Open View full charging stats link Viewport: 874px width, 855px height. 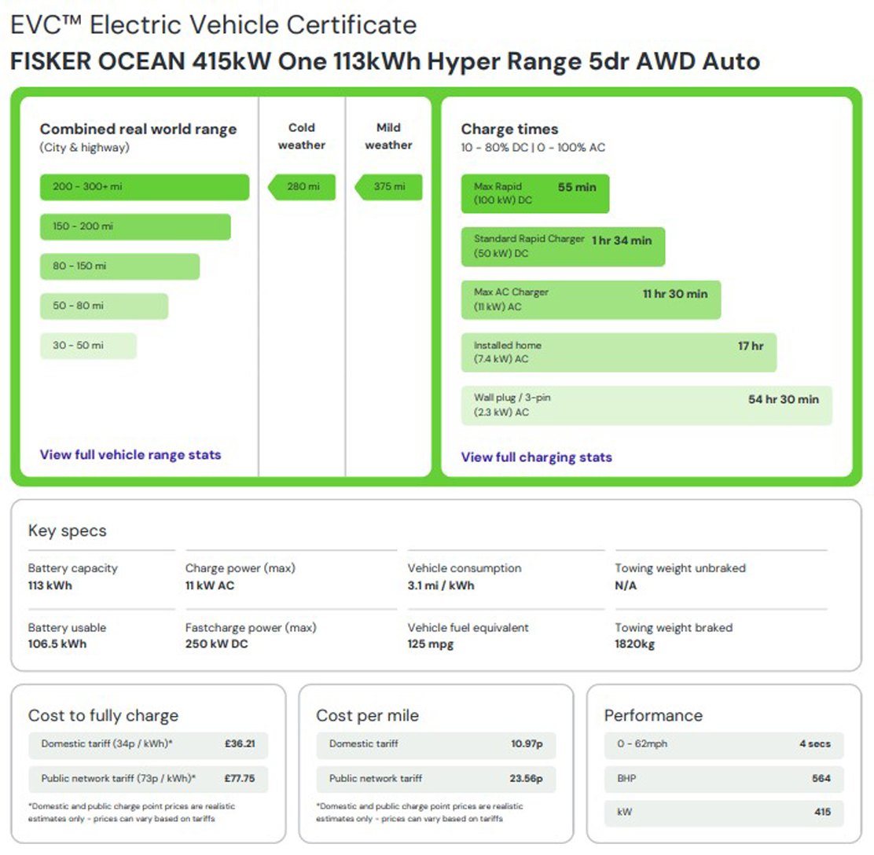[536, 457]
